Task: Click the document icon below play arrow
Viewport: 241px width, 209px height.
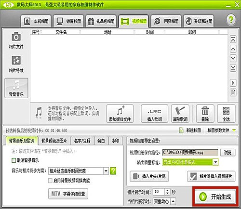Action: (x=233, y=92)
